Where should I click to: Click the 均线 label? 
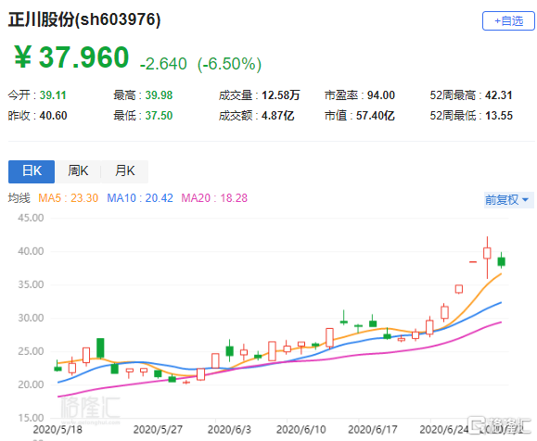pyautogui.click(x=19, y=198)
